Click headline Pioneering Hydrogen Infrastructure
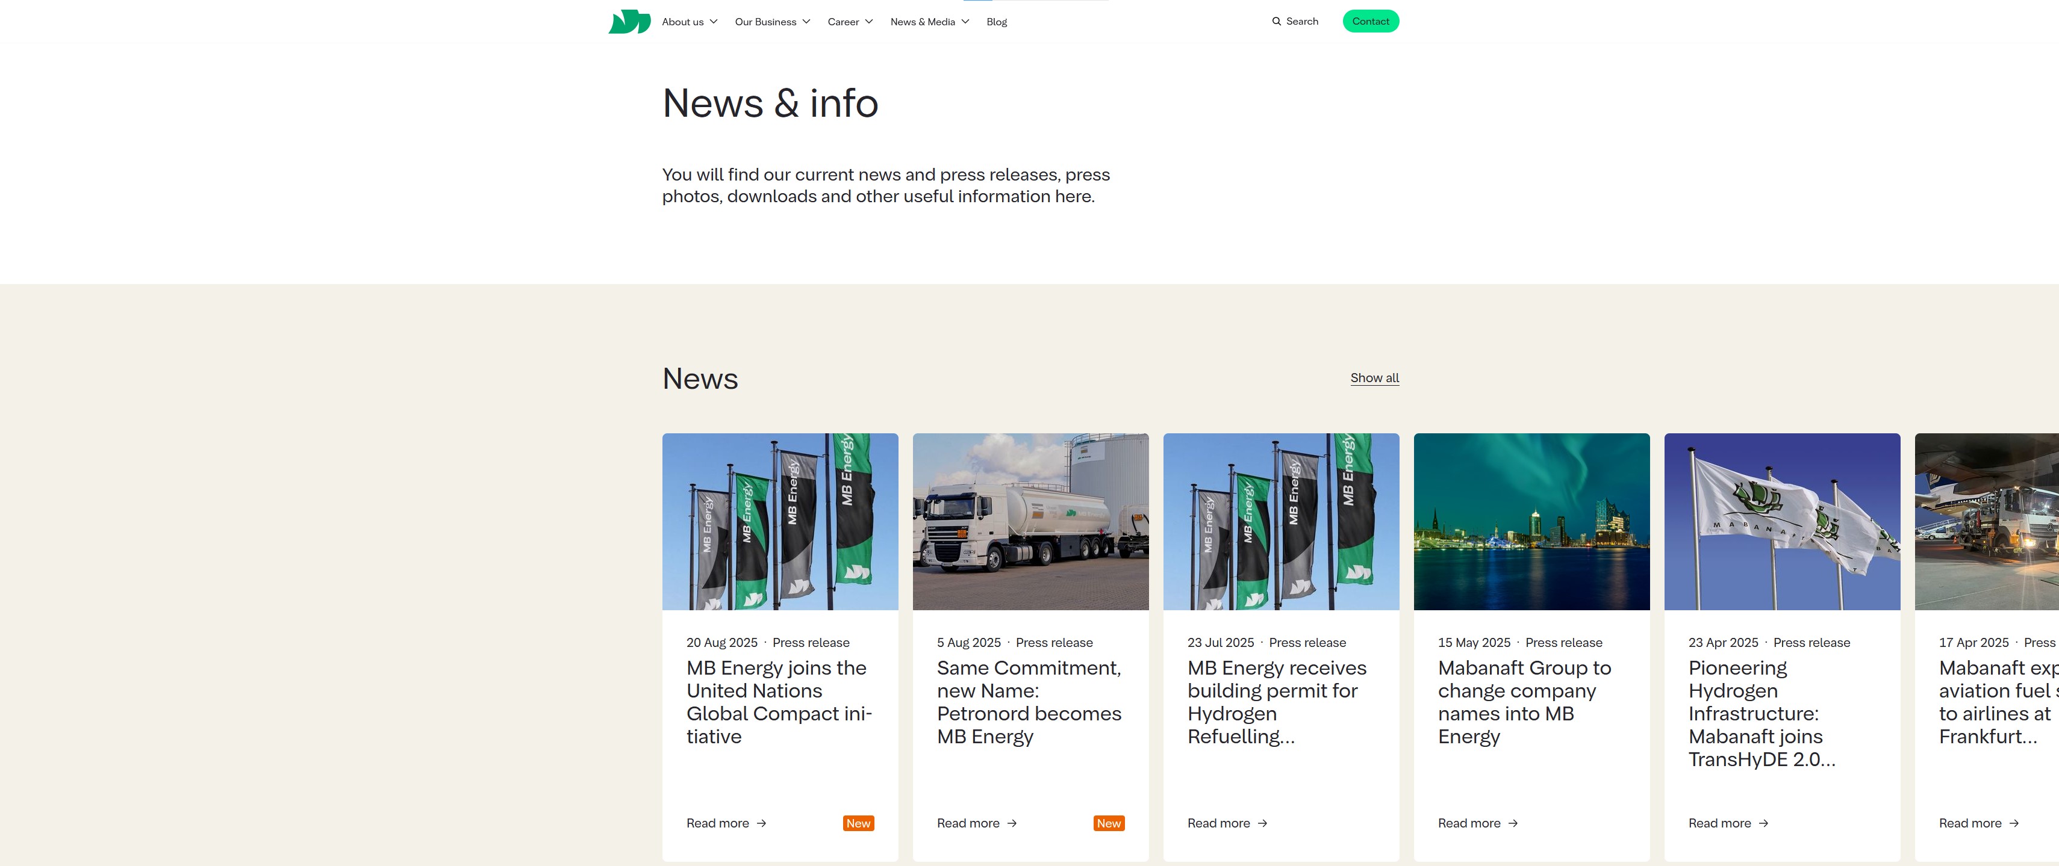 [1762, 713]
